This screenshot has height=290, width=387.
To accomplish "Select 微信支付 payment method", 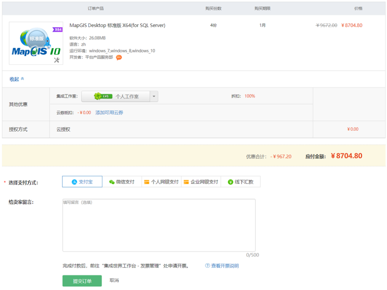I will [x=122, y=182].
